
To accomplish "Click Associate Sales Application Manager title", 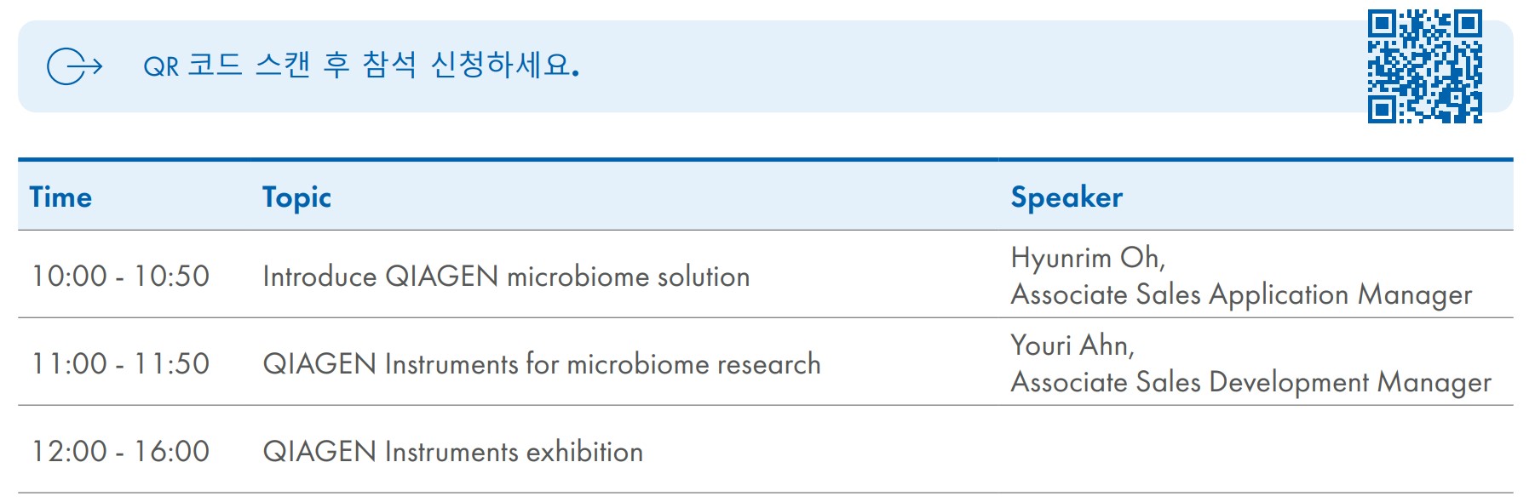I will pos(1241,294).
